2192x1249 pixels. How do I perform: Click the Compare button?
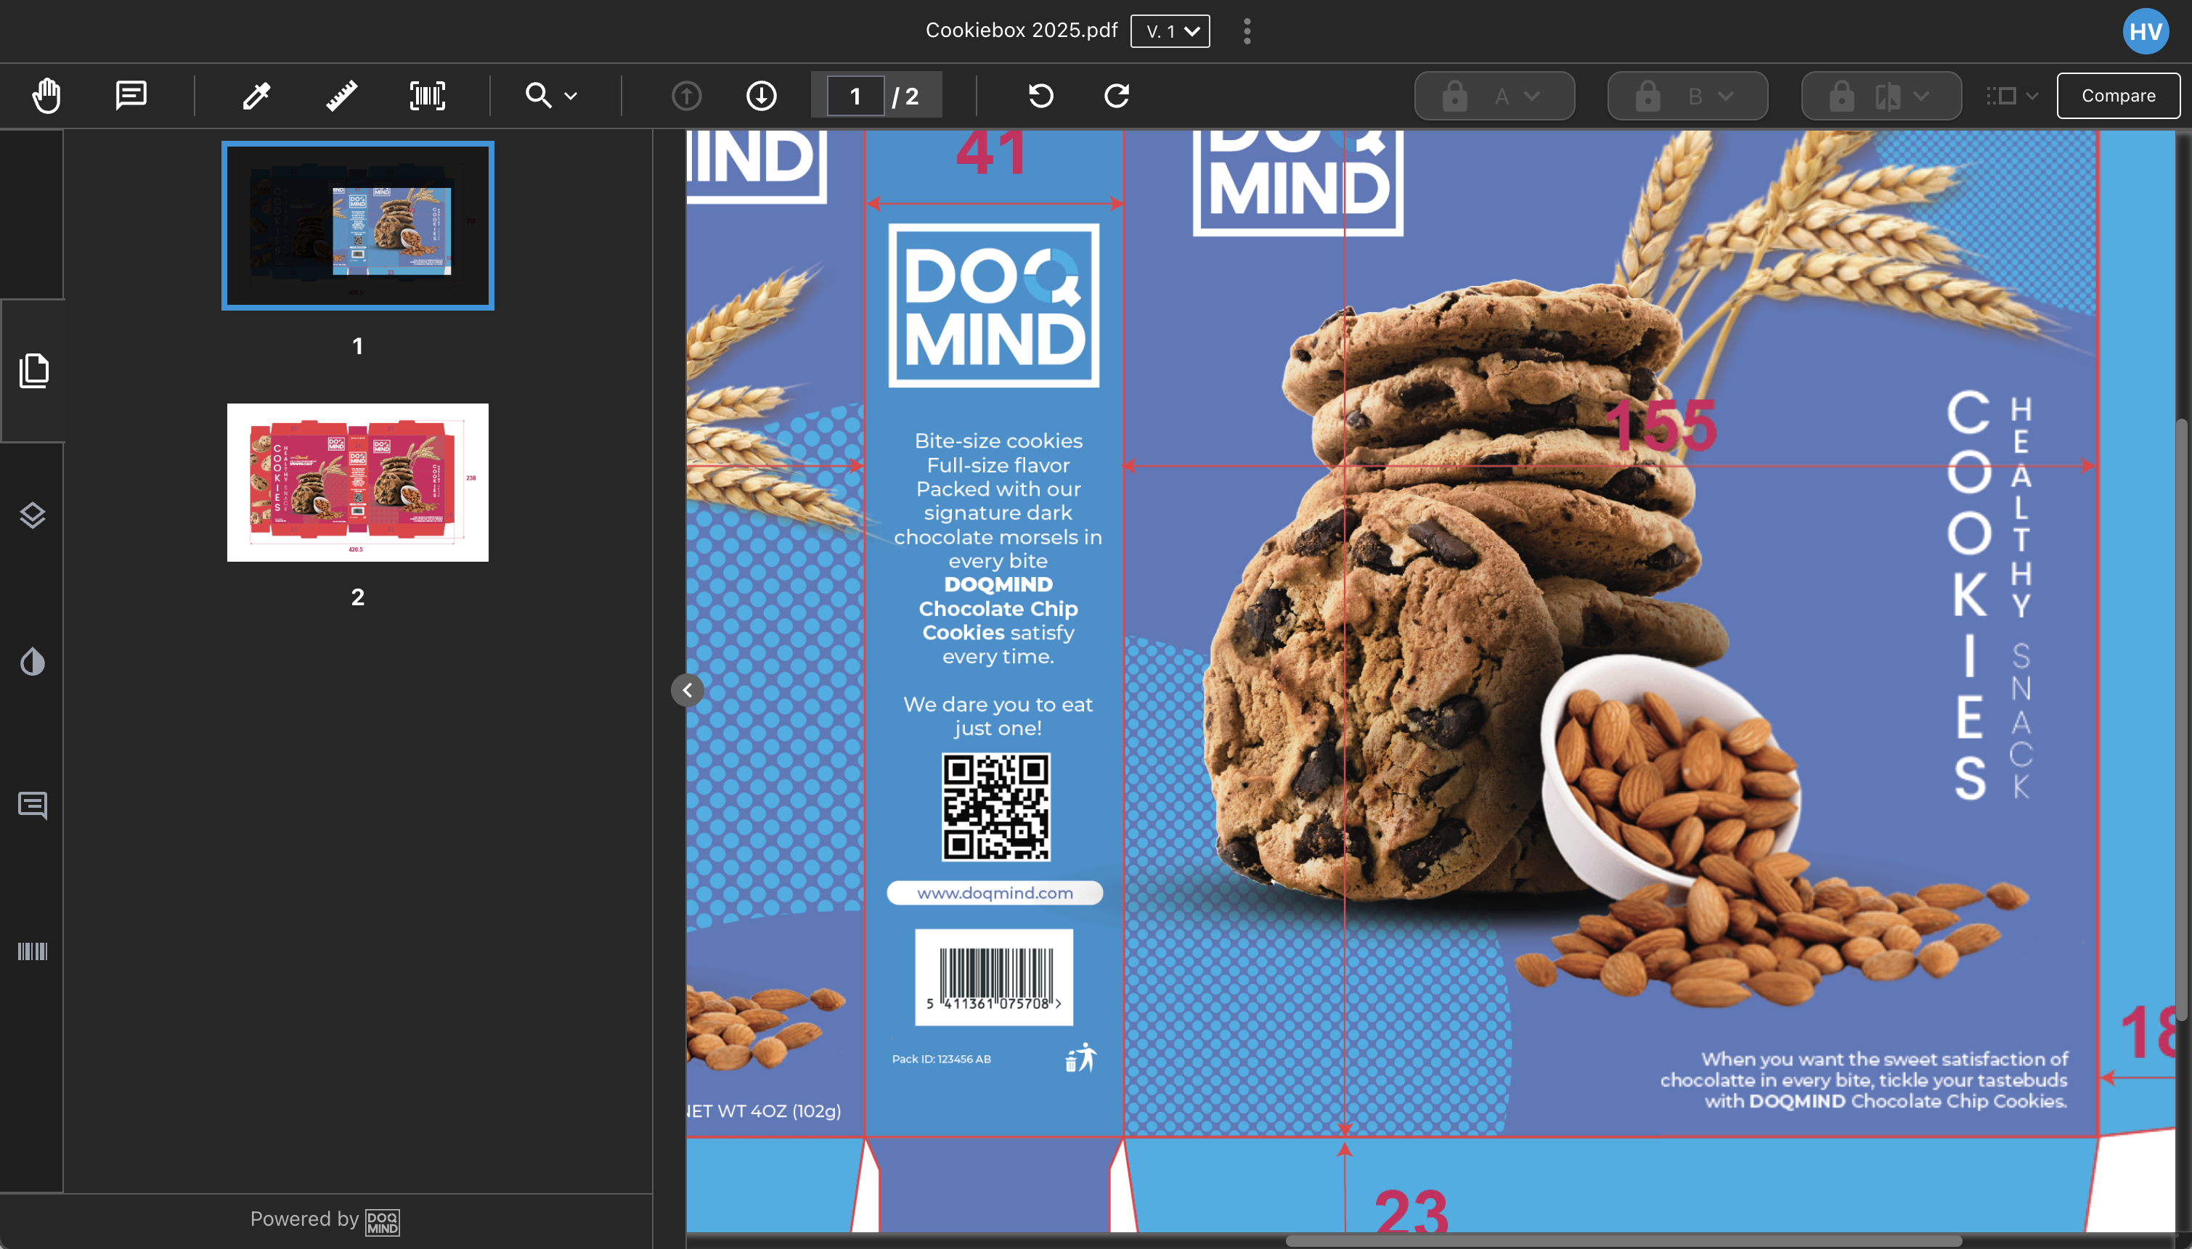pos(2117,95)
